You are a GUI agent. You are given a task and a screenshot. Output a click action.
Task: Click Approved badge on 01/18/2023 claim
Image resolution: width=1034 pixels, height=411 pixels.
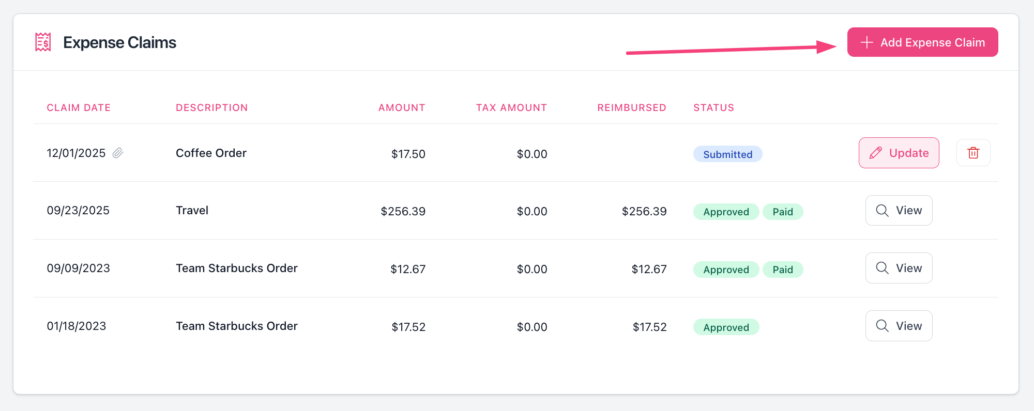[726, 327]
